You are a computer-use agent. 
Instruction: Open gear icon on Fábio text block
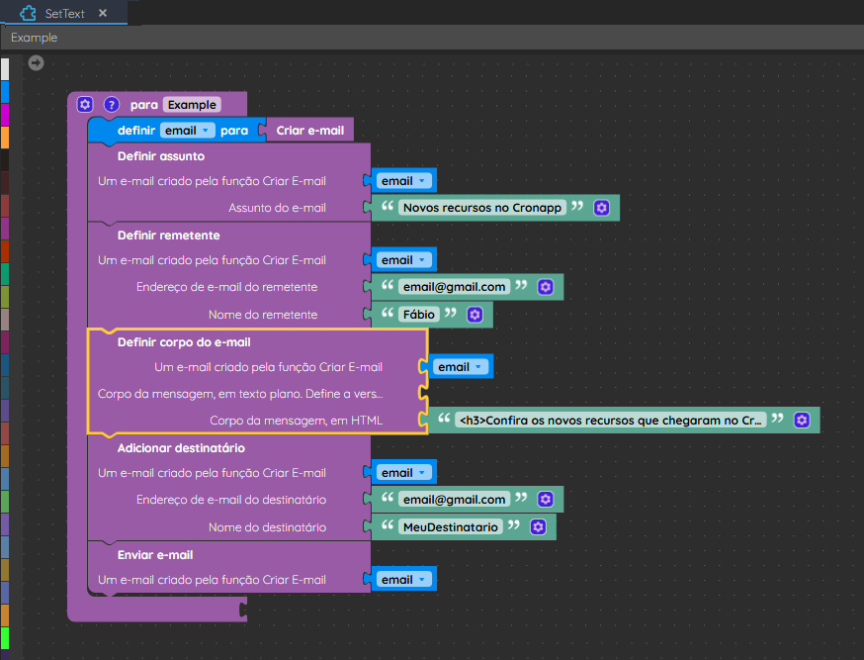pyautogui.click(x=475, y=315)
